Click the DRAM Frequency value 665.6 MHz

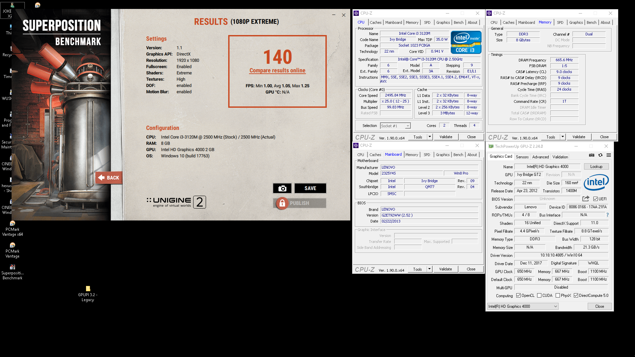[x=564, y=60]
